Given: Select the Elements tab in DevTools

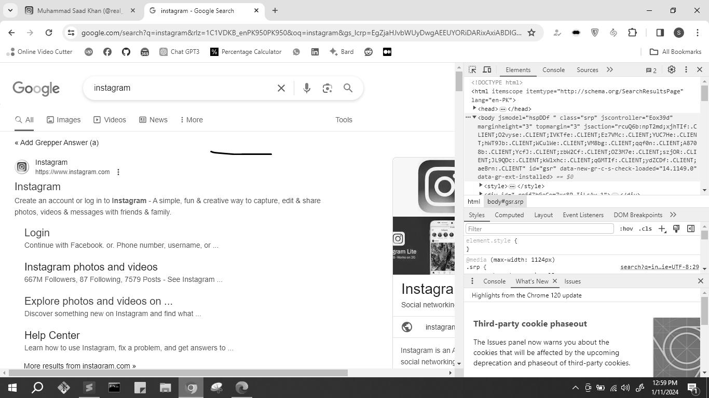Looking at the screenshot, I should [x=518, y=70].
